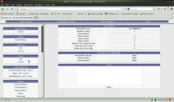
Task: Open the View menu
Action: [13, 5]
